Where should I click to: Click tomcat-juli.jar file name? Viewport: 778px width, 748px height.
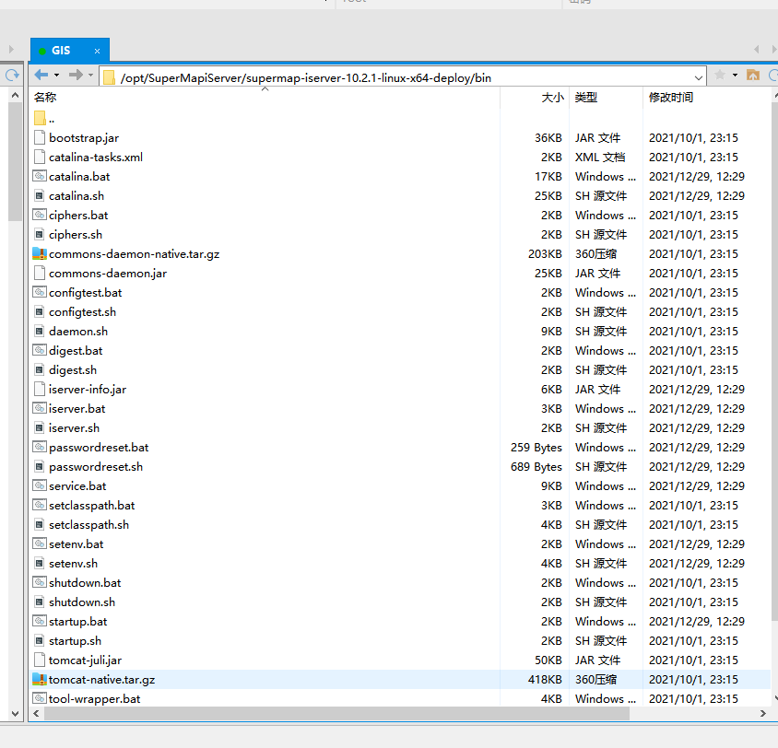pos(85,660)
